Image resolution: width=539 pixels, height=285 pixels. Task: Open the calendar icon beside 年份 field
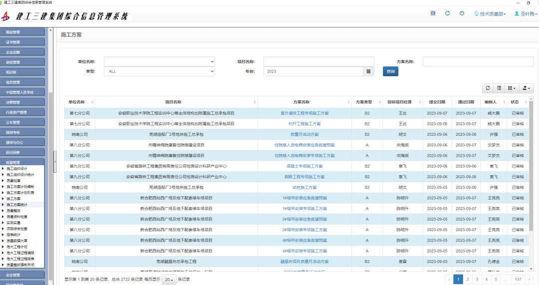point(368,71)
